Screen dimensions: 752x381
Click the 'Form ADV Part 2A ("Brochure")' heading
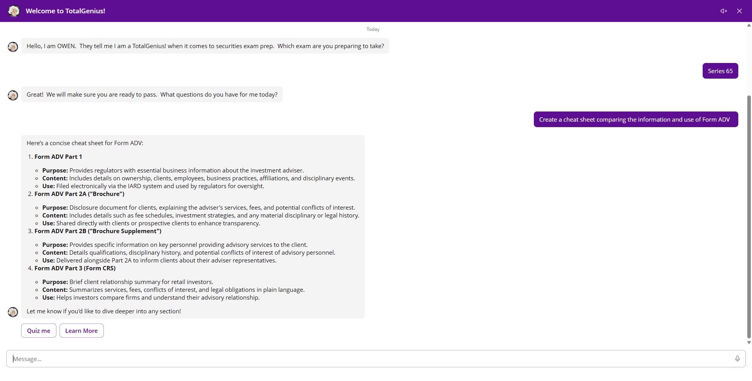click(80, 194)
